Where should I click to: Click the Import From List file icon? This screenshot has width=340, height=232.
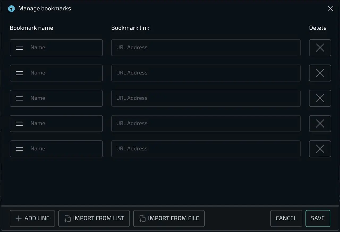[67, 218]
